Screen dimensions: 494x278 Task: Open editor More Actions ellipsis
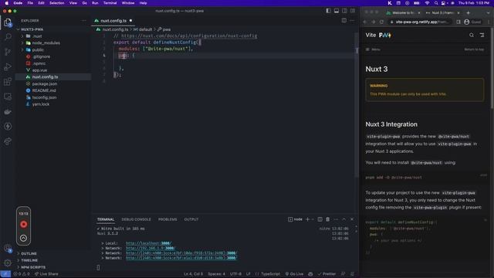pos(352,21)
